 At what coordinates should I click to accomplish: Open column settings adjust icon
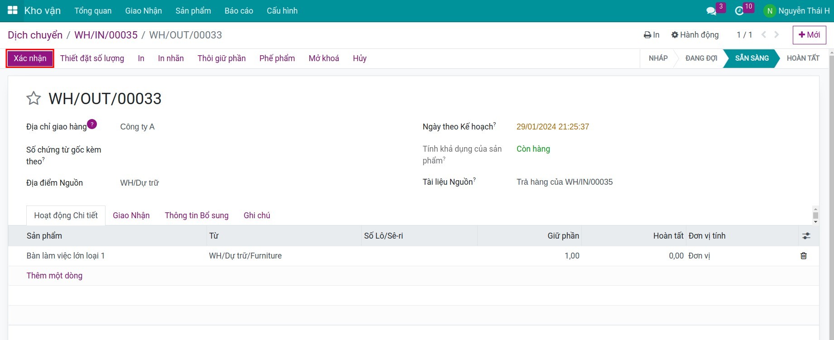pyautogui.click(x=806, y=236)
